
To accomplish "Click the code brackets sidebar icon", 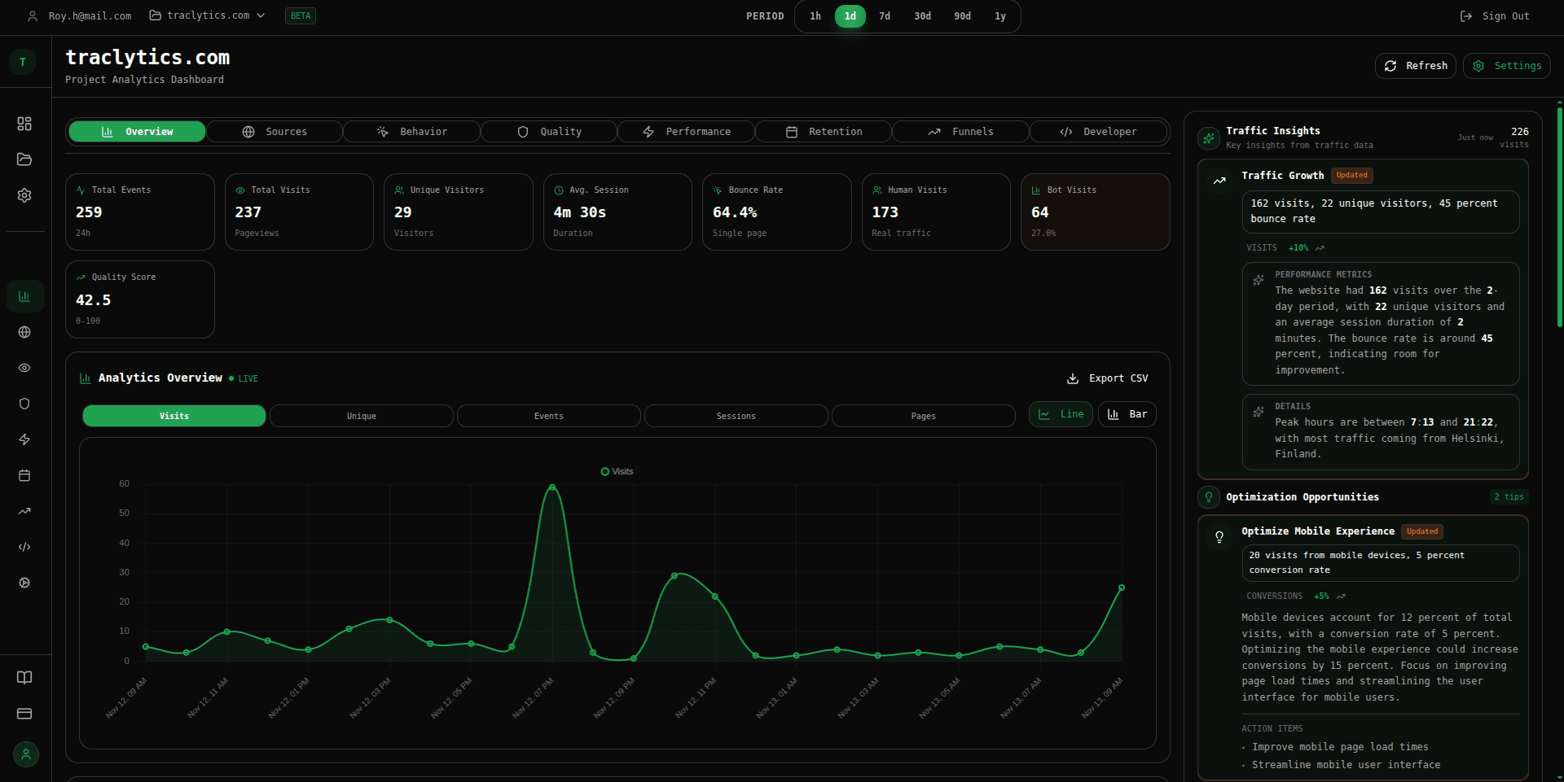I will pyautogui.click(x=24, y=547).
